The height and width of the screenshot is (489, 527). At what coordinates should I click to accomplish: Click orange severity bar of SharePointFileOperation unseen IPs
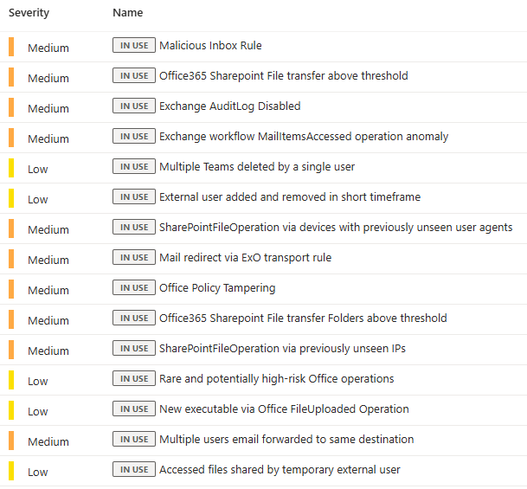[x=11, y=350]
